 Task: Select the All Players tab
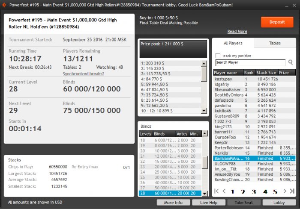click(233, 43)
